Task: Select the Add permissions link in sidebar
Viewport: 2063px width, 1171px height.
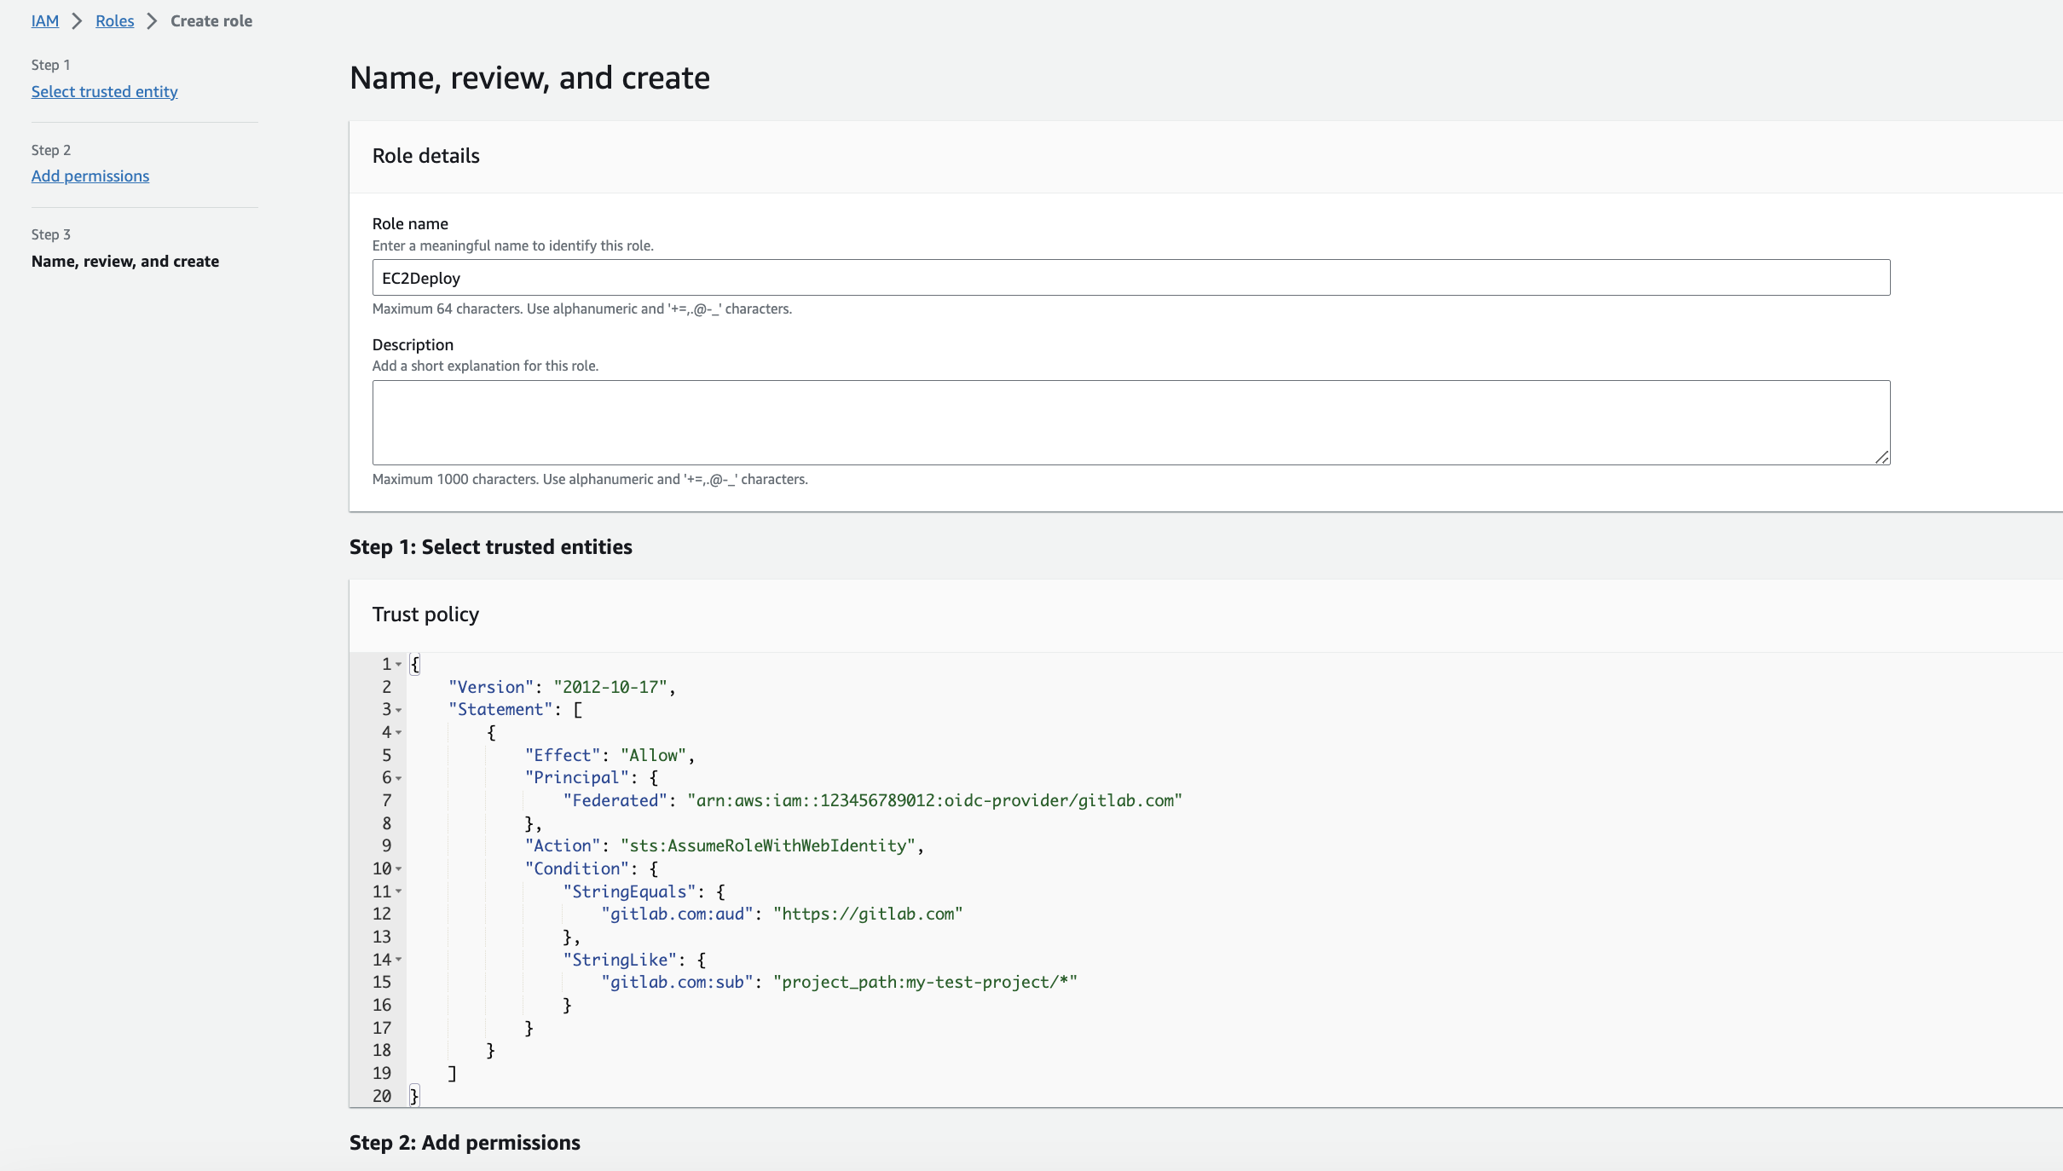Action: 90,176
